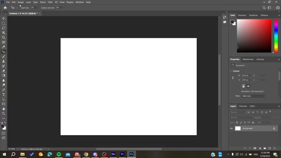Select the Crop tool

(4, 37)
